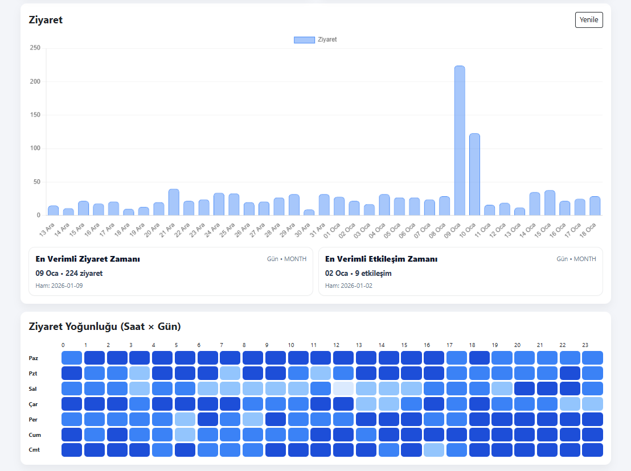Toggle the Ziyaret legend swatch

tap(304, 40)
